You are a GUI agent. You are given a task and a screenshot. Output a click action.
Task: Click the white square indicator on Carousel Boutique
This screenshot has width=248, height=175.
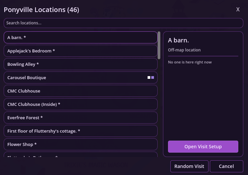click(x=149, y=77)
